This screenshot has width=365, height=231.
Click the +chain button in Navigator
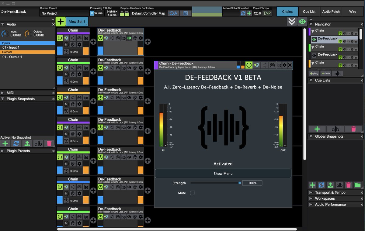click(326, 73)
